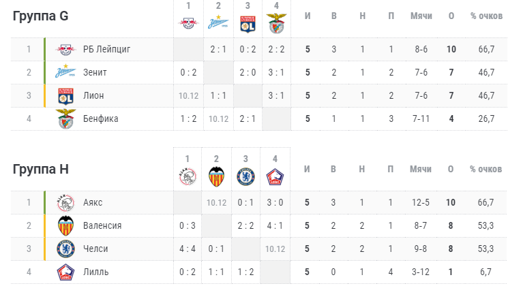Open the РБ Лейпциг team link

point(107,49)
